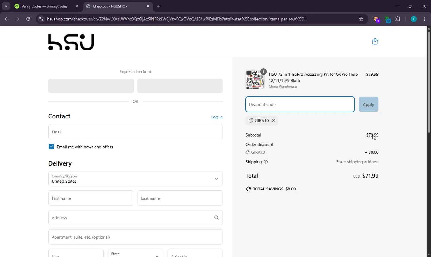This screenshot has width=431, height=257.
Task: Uncheck Email me with news and offers
Action: pyautogui.click(x=51, y=147)
